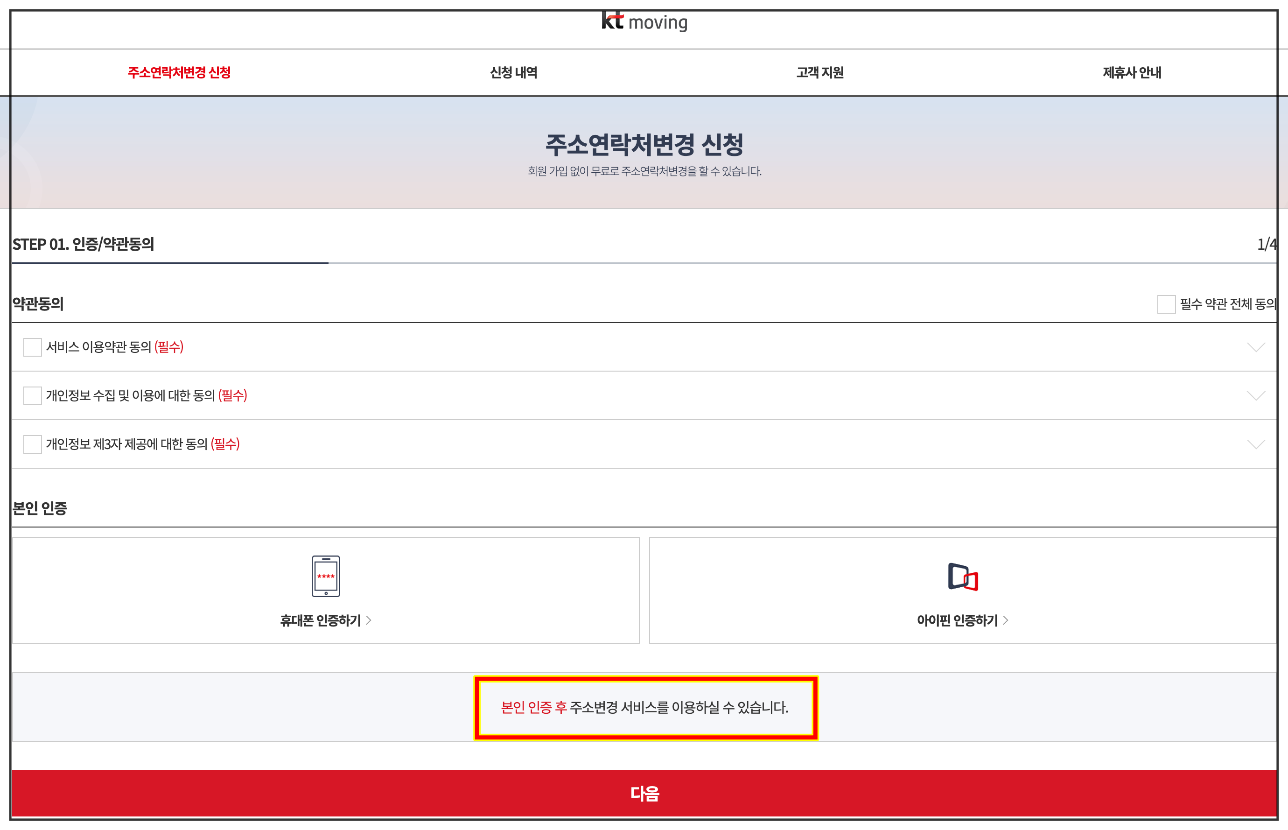Viewport: 1288px width, 830px height.
Task: Expand 개인정보 수집 및 이용 terms chevron
Action: point(1256,395)
